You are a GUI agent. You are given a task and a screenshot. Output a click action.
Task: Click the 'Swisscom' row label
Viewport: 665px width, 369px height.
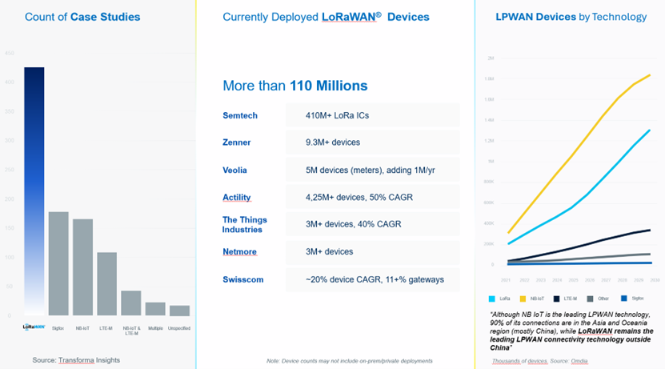(243, 279)
